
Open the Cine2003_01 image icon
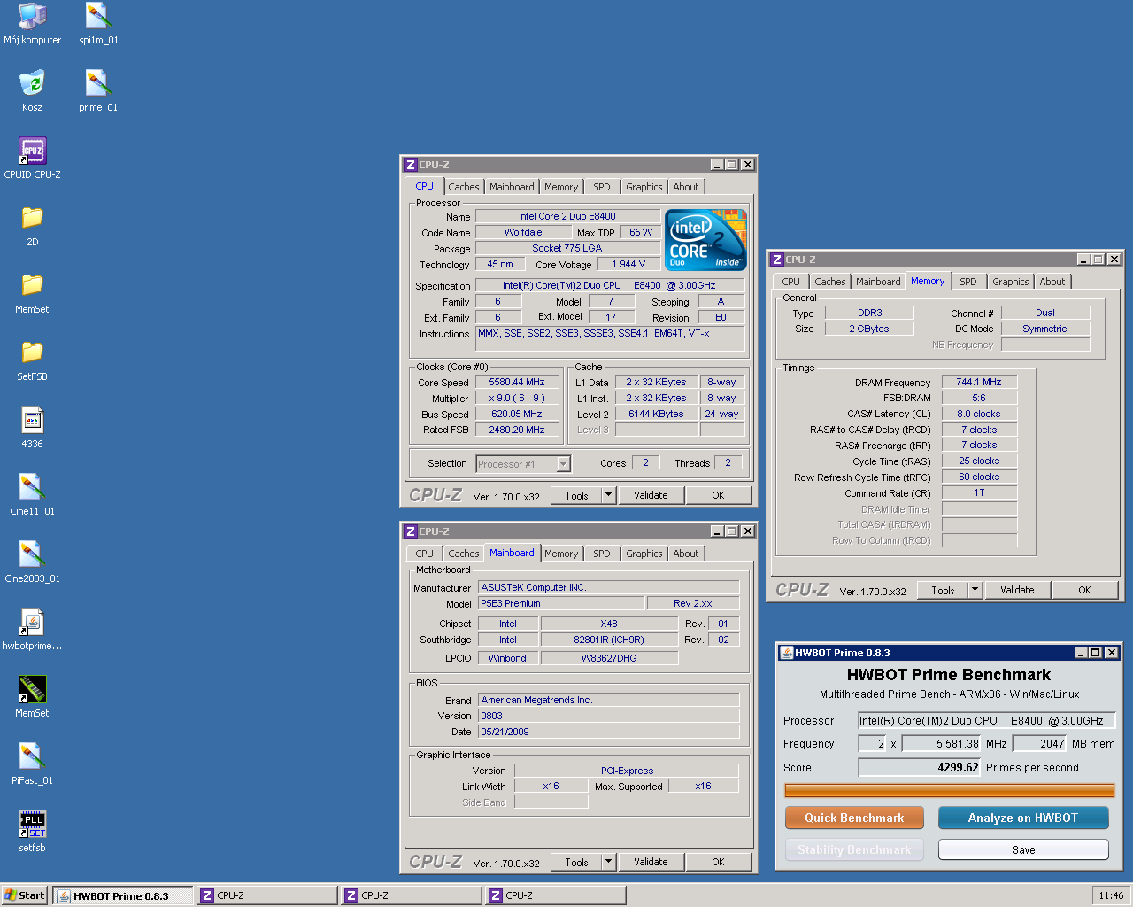(x=32, y=562)
